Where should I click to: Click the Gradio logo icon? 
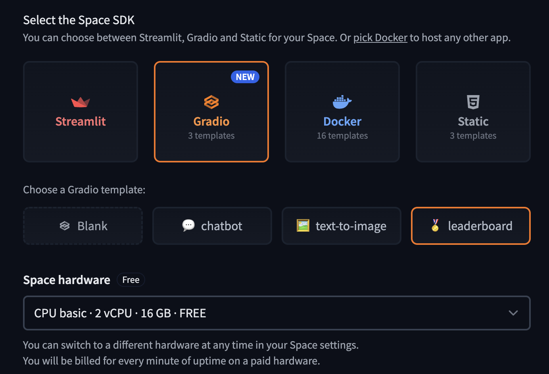click(211, 102)
